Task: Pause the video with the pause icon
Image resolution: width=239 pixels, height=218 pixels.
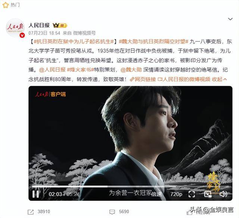Action: (x=35, y=194)
